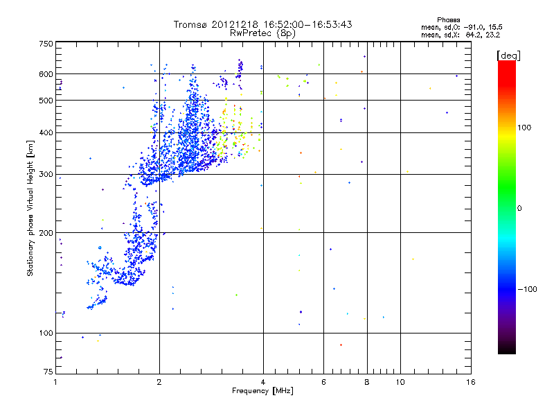Viewport: 554px width, 416px height.
Task: Click the 'Frequency [MHz]' x-axis label
Action: tap(262, 391)
